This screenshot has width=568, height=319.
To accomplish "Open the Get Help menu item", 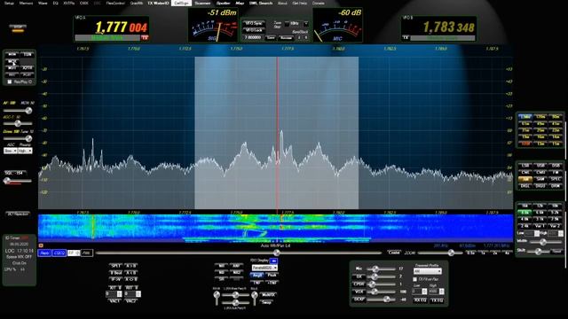I will 300,4.
